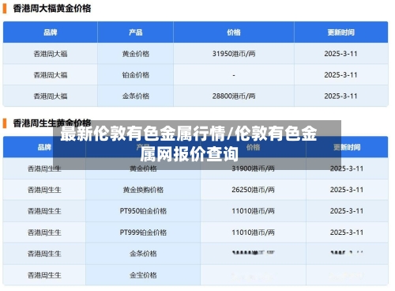
Task: Click the 2025-3-11 date in 周大福 铂金价格 row
Action: coord(340,75)
